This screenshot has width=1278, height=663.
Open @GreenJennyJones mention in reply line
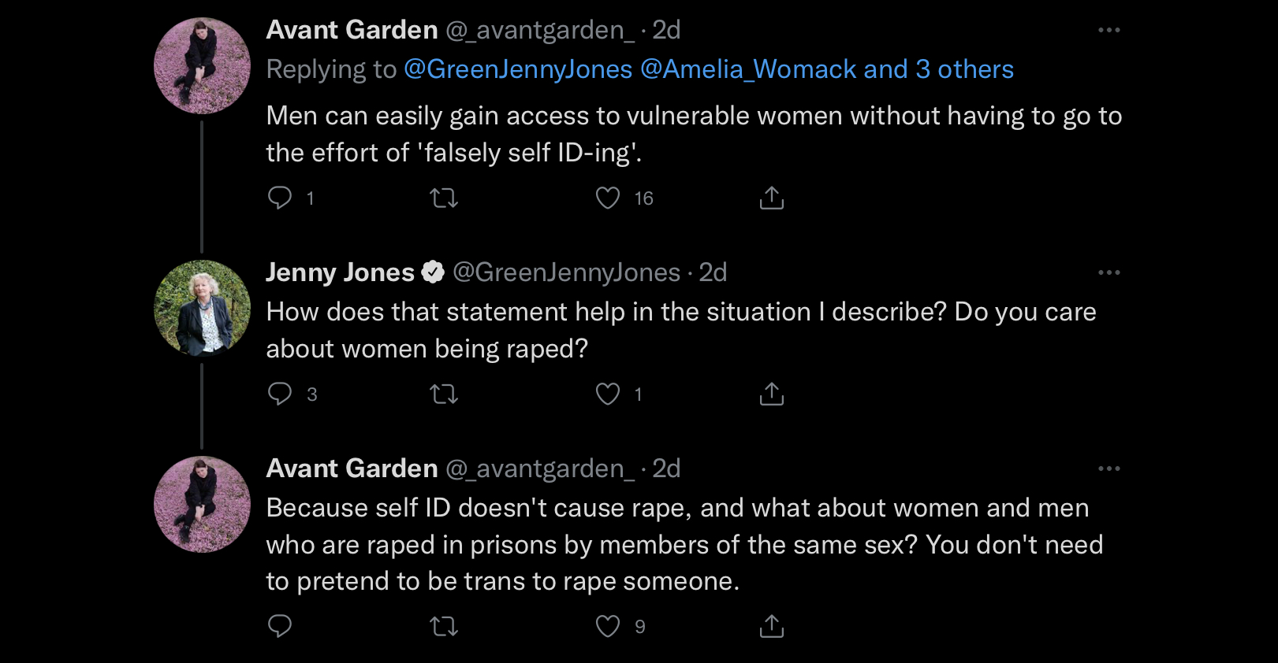point(518,69)
